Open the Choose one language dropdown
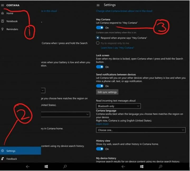Screen dimensions: 190x171 pos(141,130)
